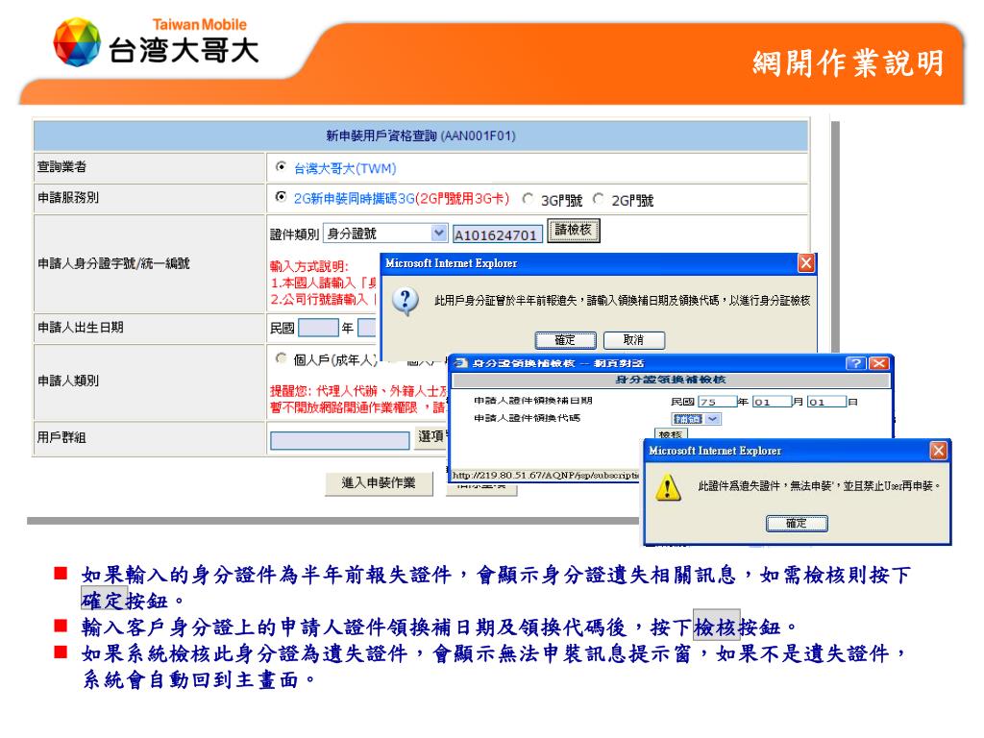Screen dimensions: 984x738
Task: Click the 網開作業說明 slide title
Action: coord(849,63)
